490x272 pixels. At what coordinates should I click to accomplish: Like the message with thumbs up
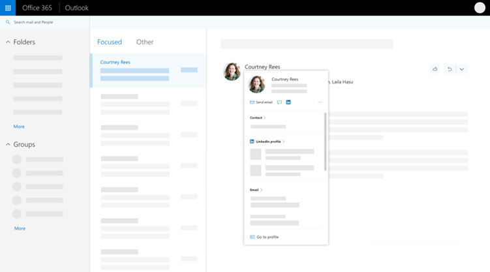pyautogui.click(x=435, y=69)
